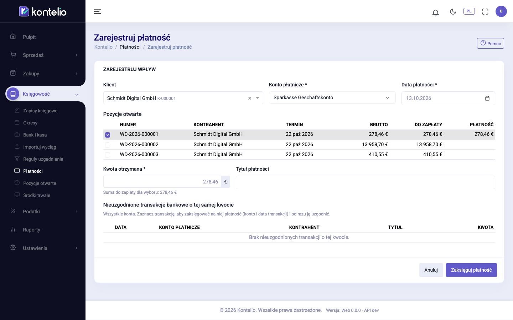Follow Płatności breadcrumb link
513x320 pixels.
(130, 47)
